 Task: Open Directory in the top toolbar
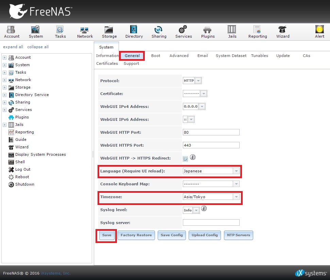point(134,32)
